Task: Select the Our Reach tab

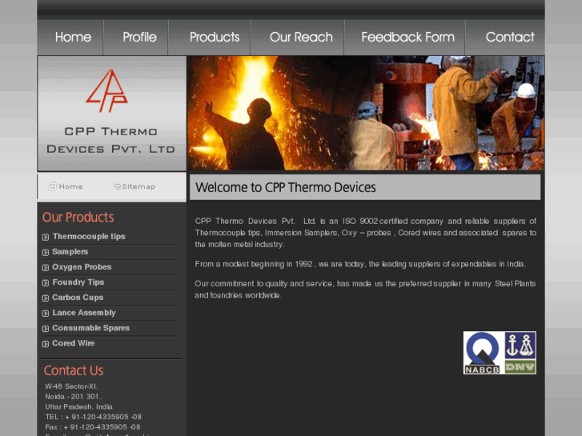Action: click(x=301, y=37)
